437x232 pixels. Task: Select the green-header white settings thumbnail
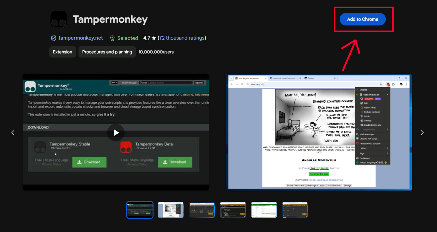(x=264, y=210)
